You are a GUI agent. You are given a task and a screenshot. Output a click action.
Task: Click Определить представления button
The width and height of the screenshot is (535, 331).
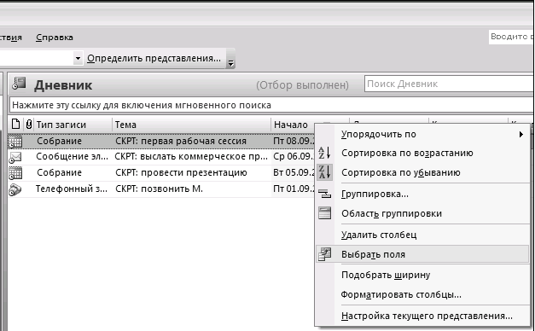pos(154,58)
